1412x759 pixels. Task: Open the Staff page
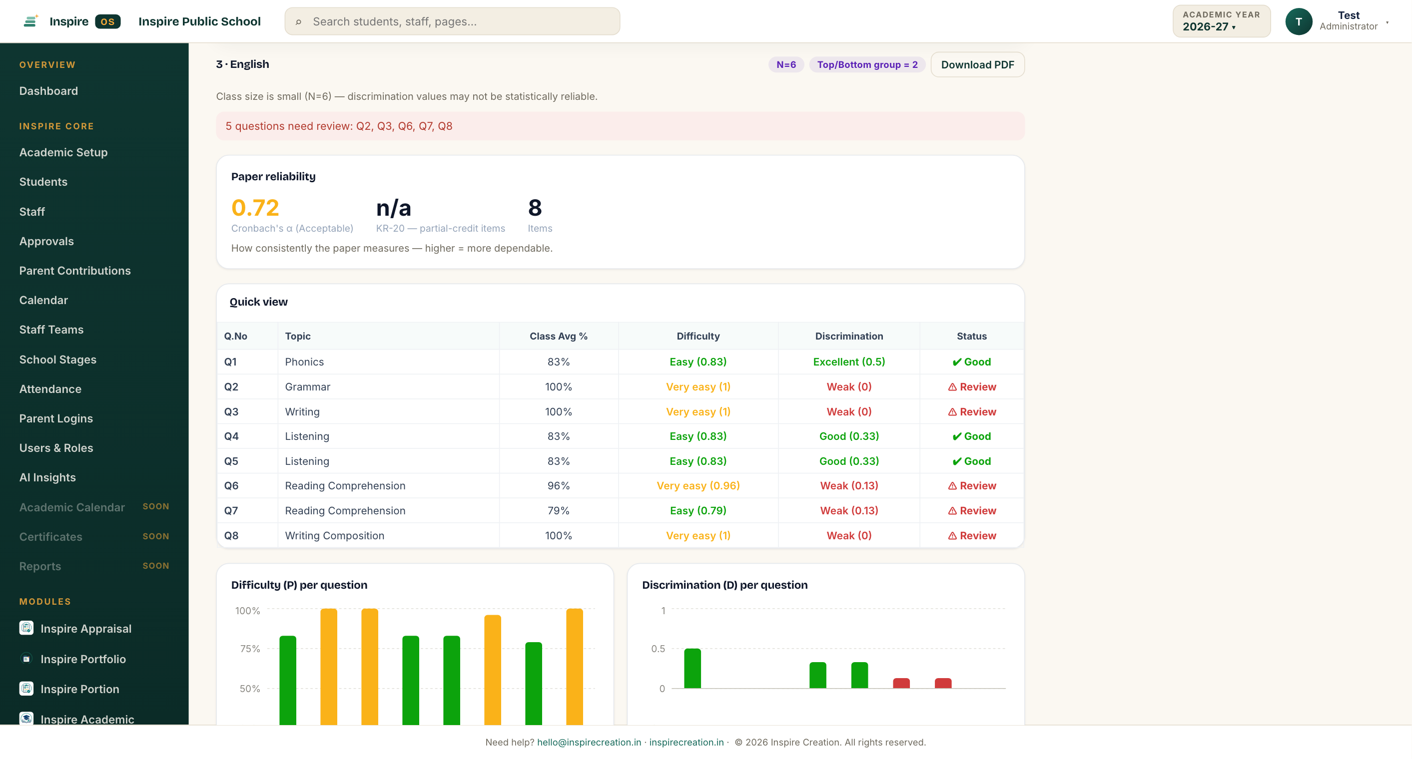coord(32,211)
